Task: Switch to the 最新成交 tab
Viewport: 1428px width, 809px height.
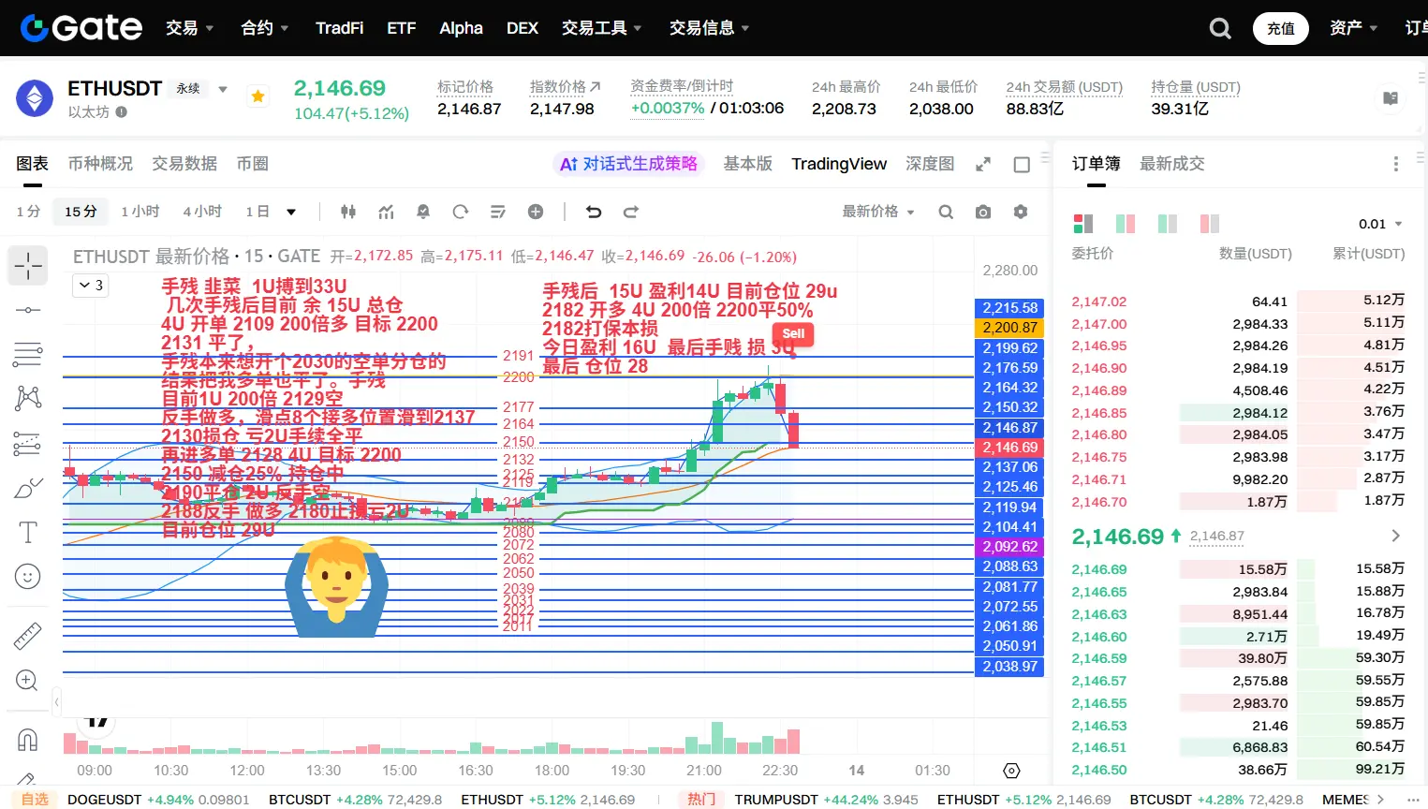Action: point(1172,164)
